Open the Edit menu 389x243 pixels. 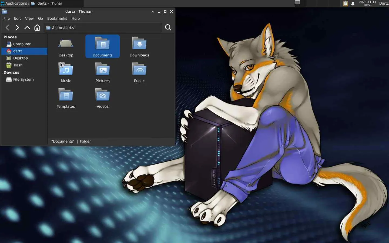pyautogui.click(x=17, y=18)
